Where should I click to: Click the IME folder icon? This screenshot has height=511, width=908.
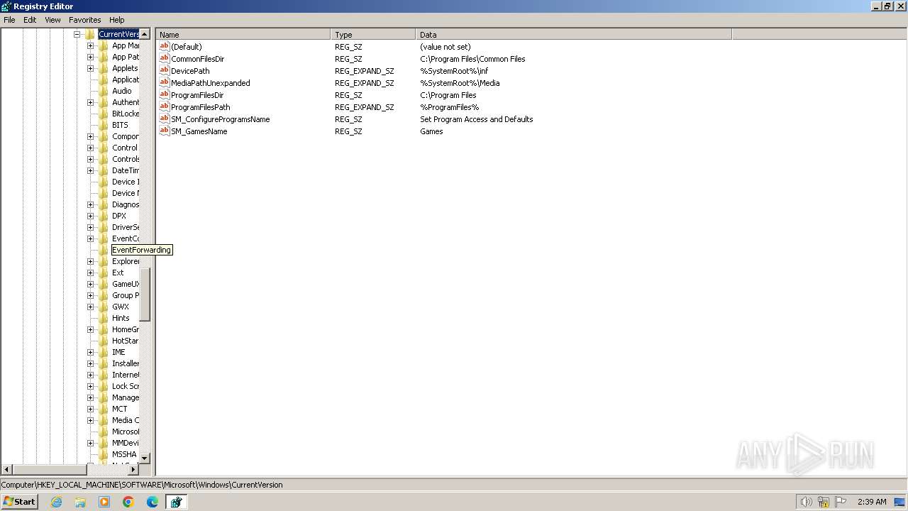(104, 352)
